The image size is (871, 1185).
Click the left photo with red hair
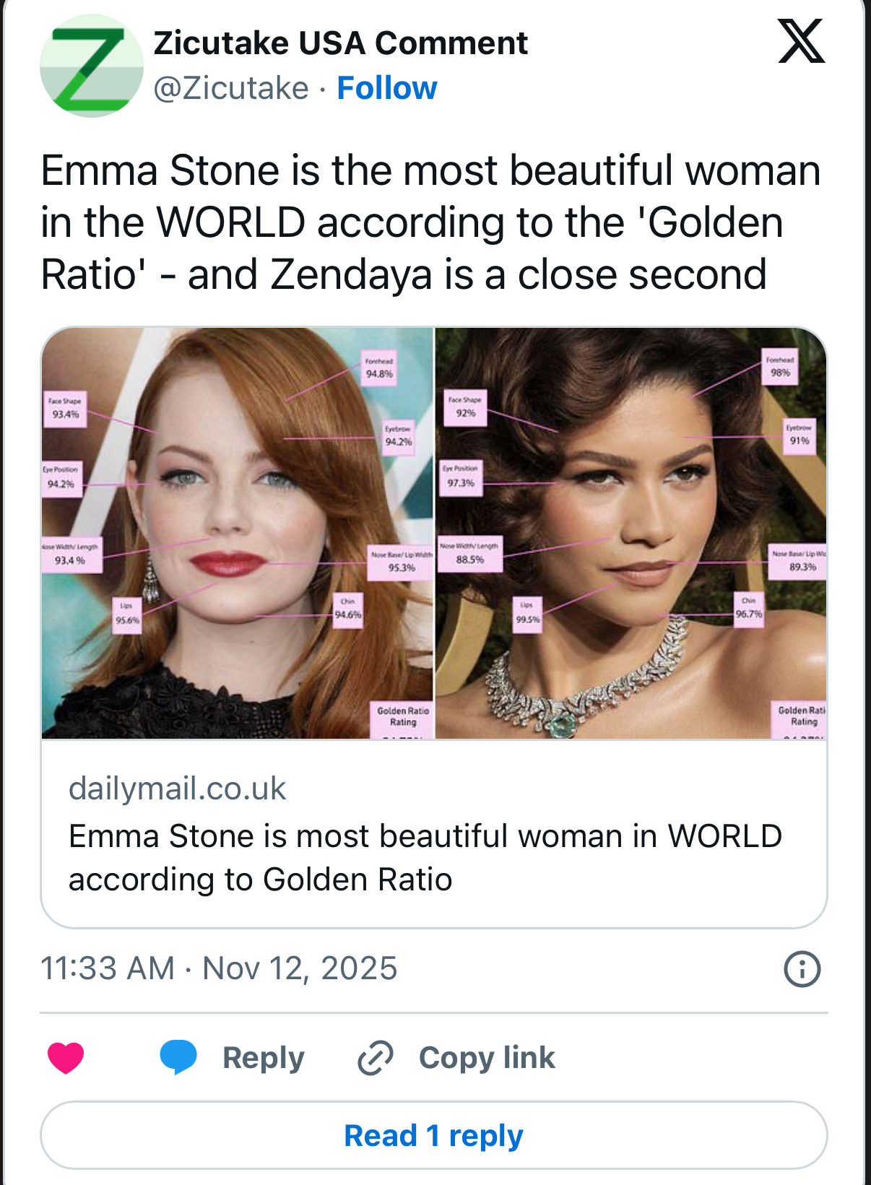point(237,533)
